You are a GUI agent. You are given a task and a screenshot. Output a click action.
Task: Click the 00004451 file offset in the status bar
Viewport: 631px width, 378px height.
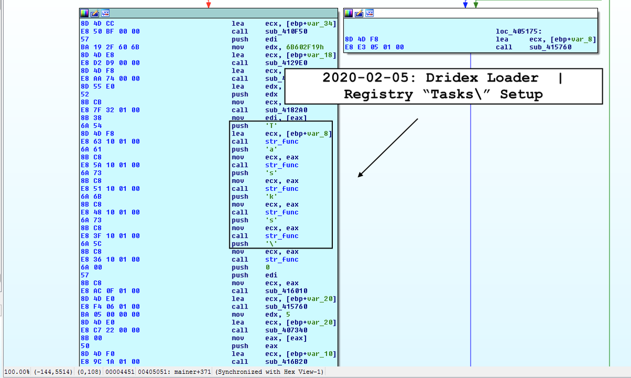click(x=120, y=372)
